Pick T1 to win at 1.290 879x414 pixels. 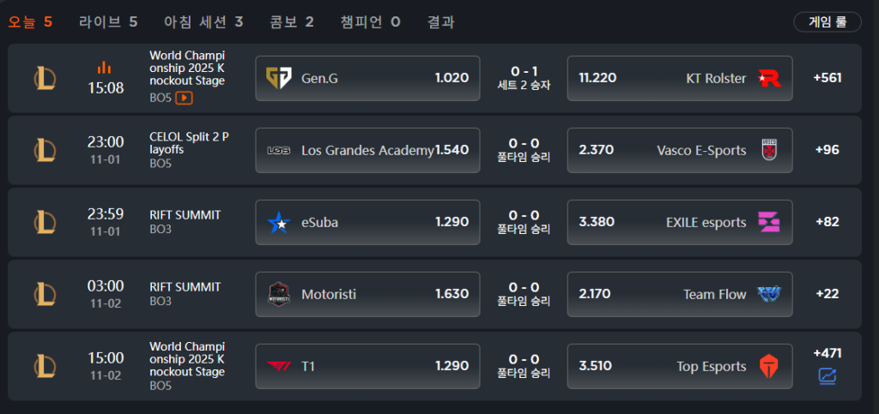367,366
